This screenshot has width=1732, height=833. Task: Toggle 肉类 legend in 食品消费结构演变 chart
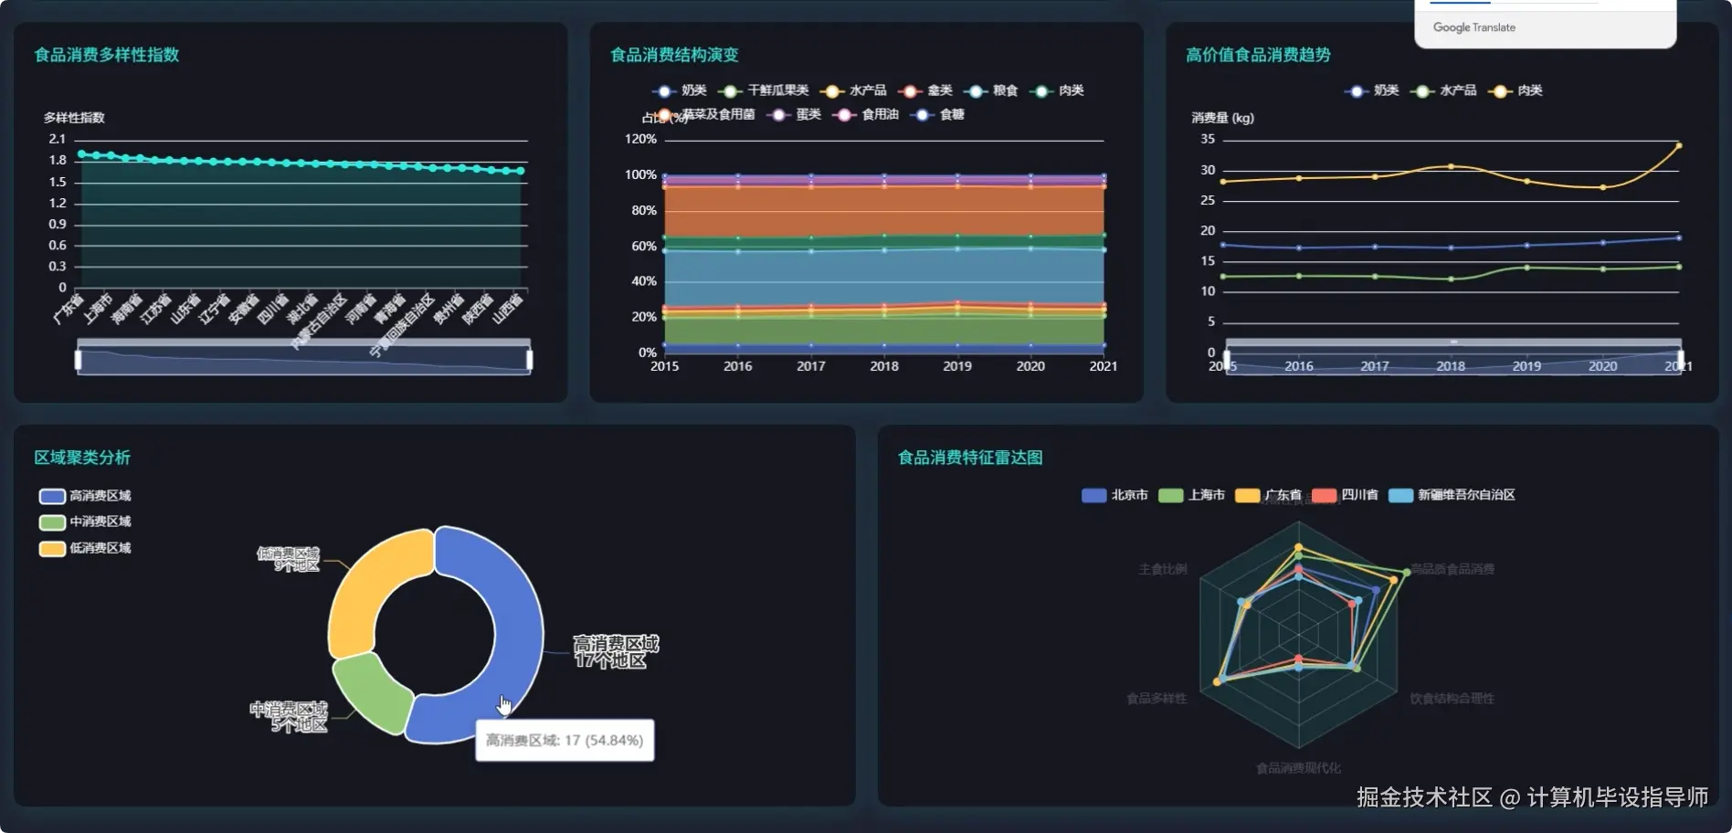click(x=1057, y=90)
